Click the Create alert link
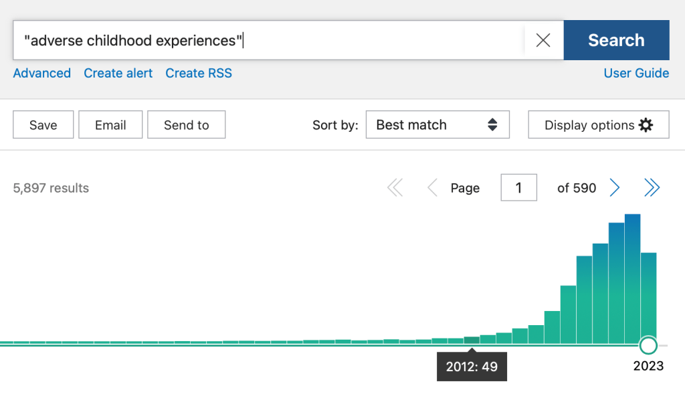Screen dimensions: 685x394 point(118,74)
